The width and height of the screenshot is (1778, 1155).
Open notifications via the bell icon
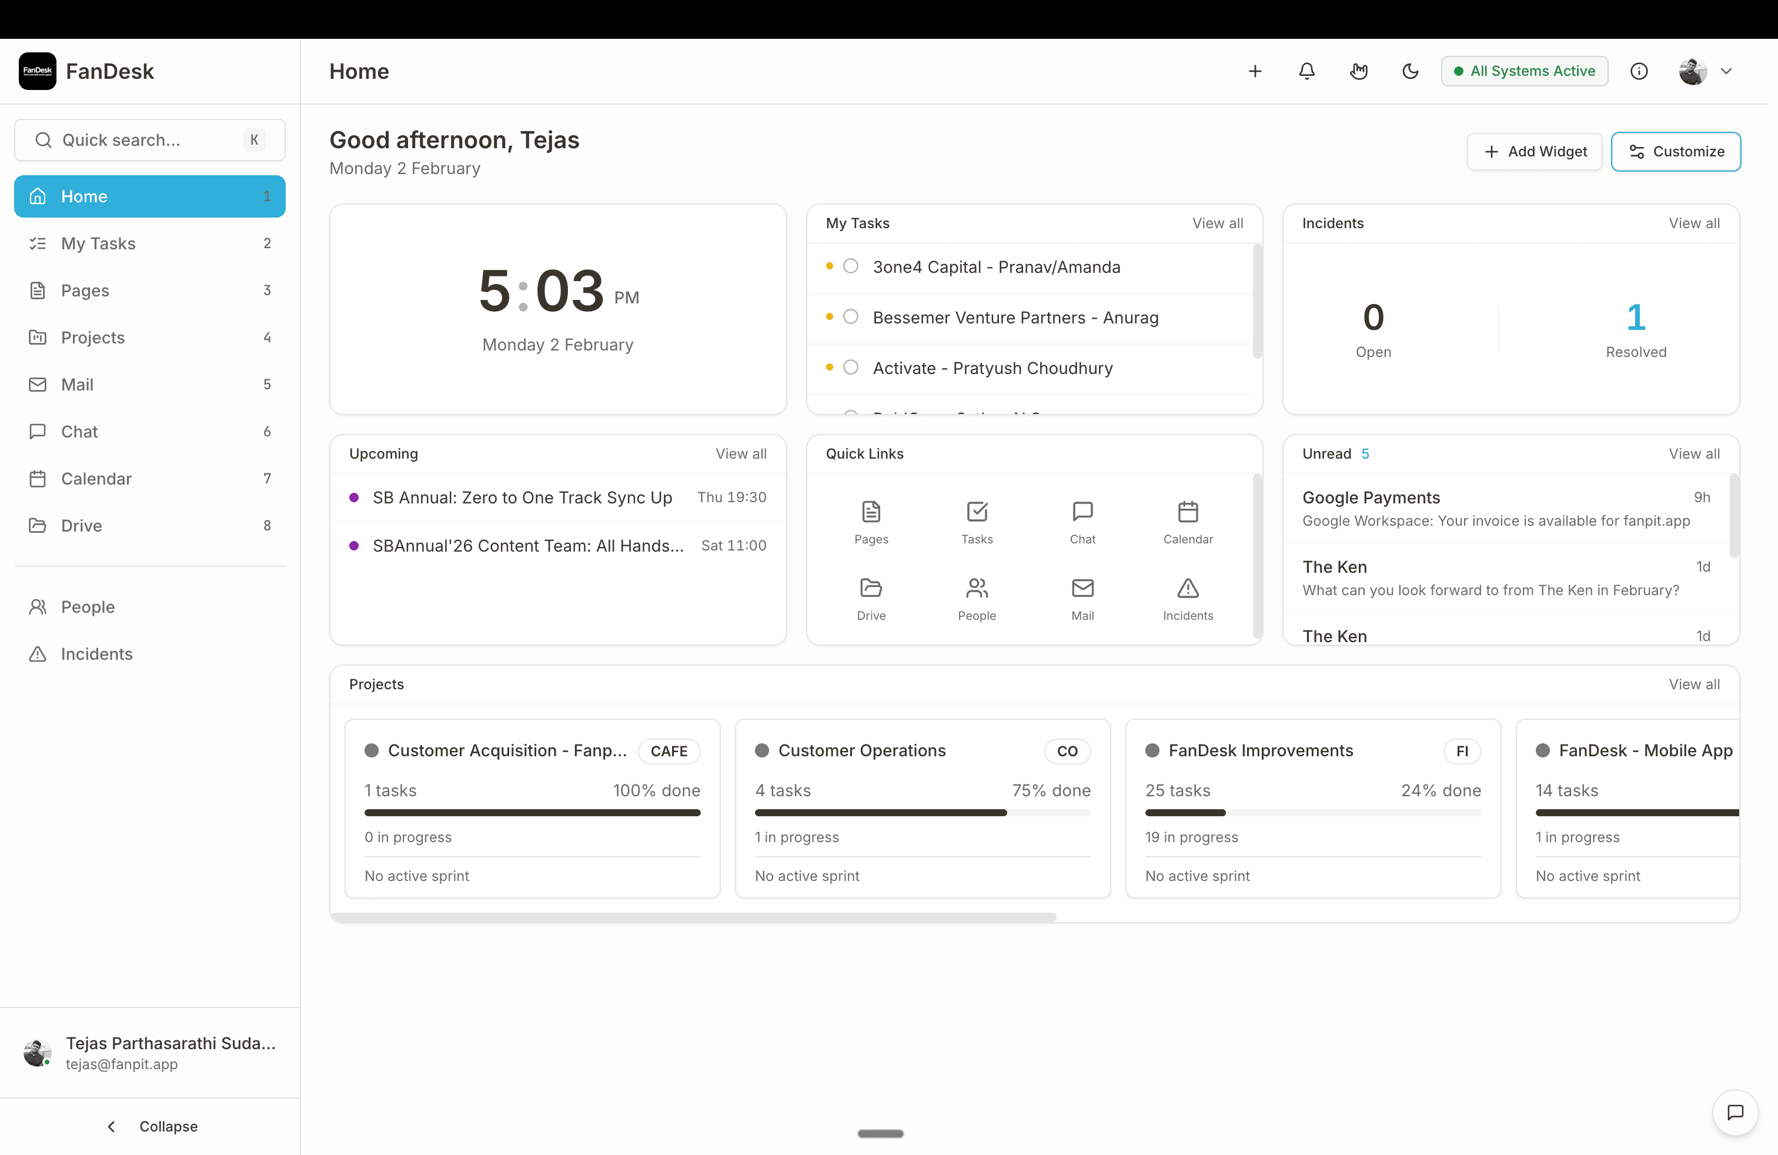pos(1306,71)
